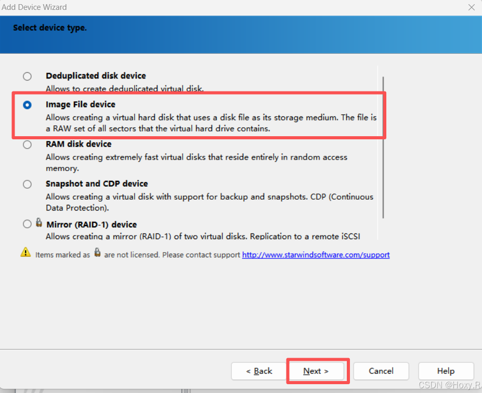Choose the Mirror (RAID-1) device option
Viewport: 482px width, 393px height.
tap(28, 224)
